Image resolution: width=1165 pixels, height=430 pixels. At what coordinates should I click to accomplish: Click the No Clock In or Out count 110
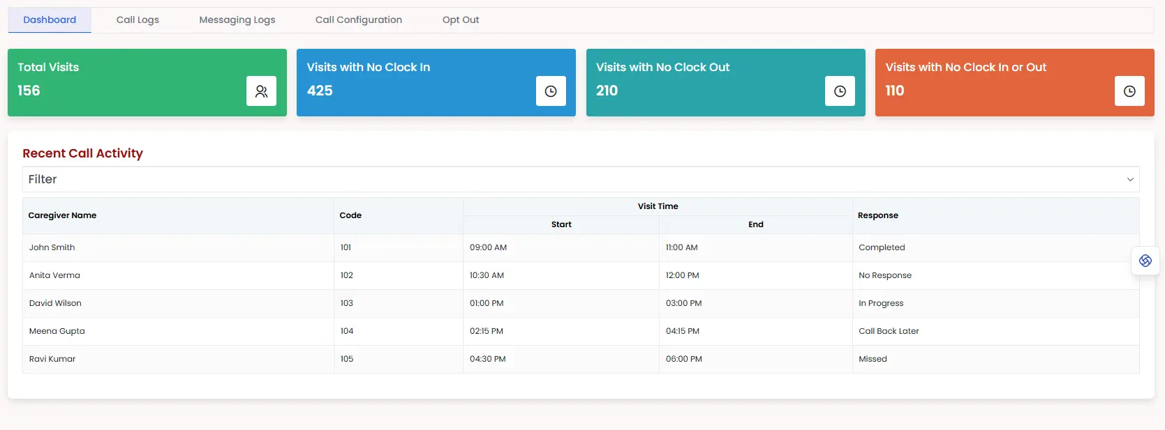pyautogui.click(x=895, y=91)
